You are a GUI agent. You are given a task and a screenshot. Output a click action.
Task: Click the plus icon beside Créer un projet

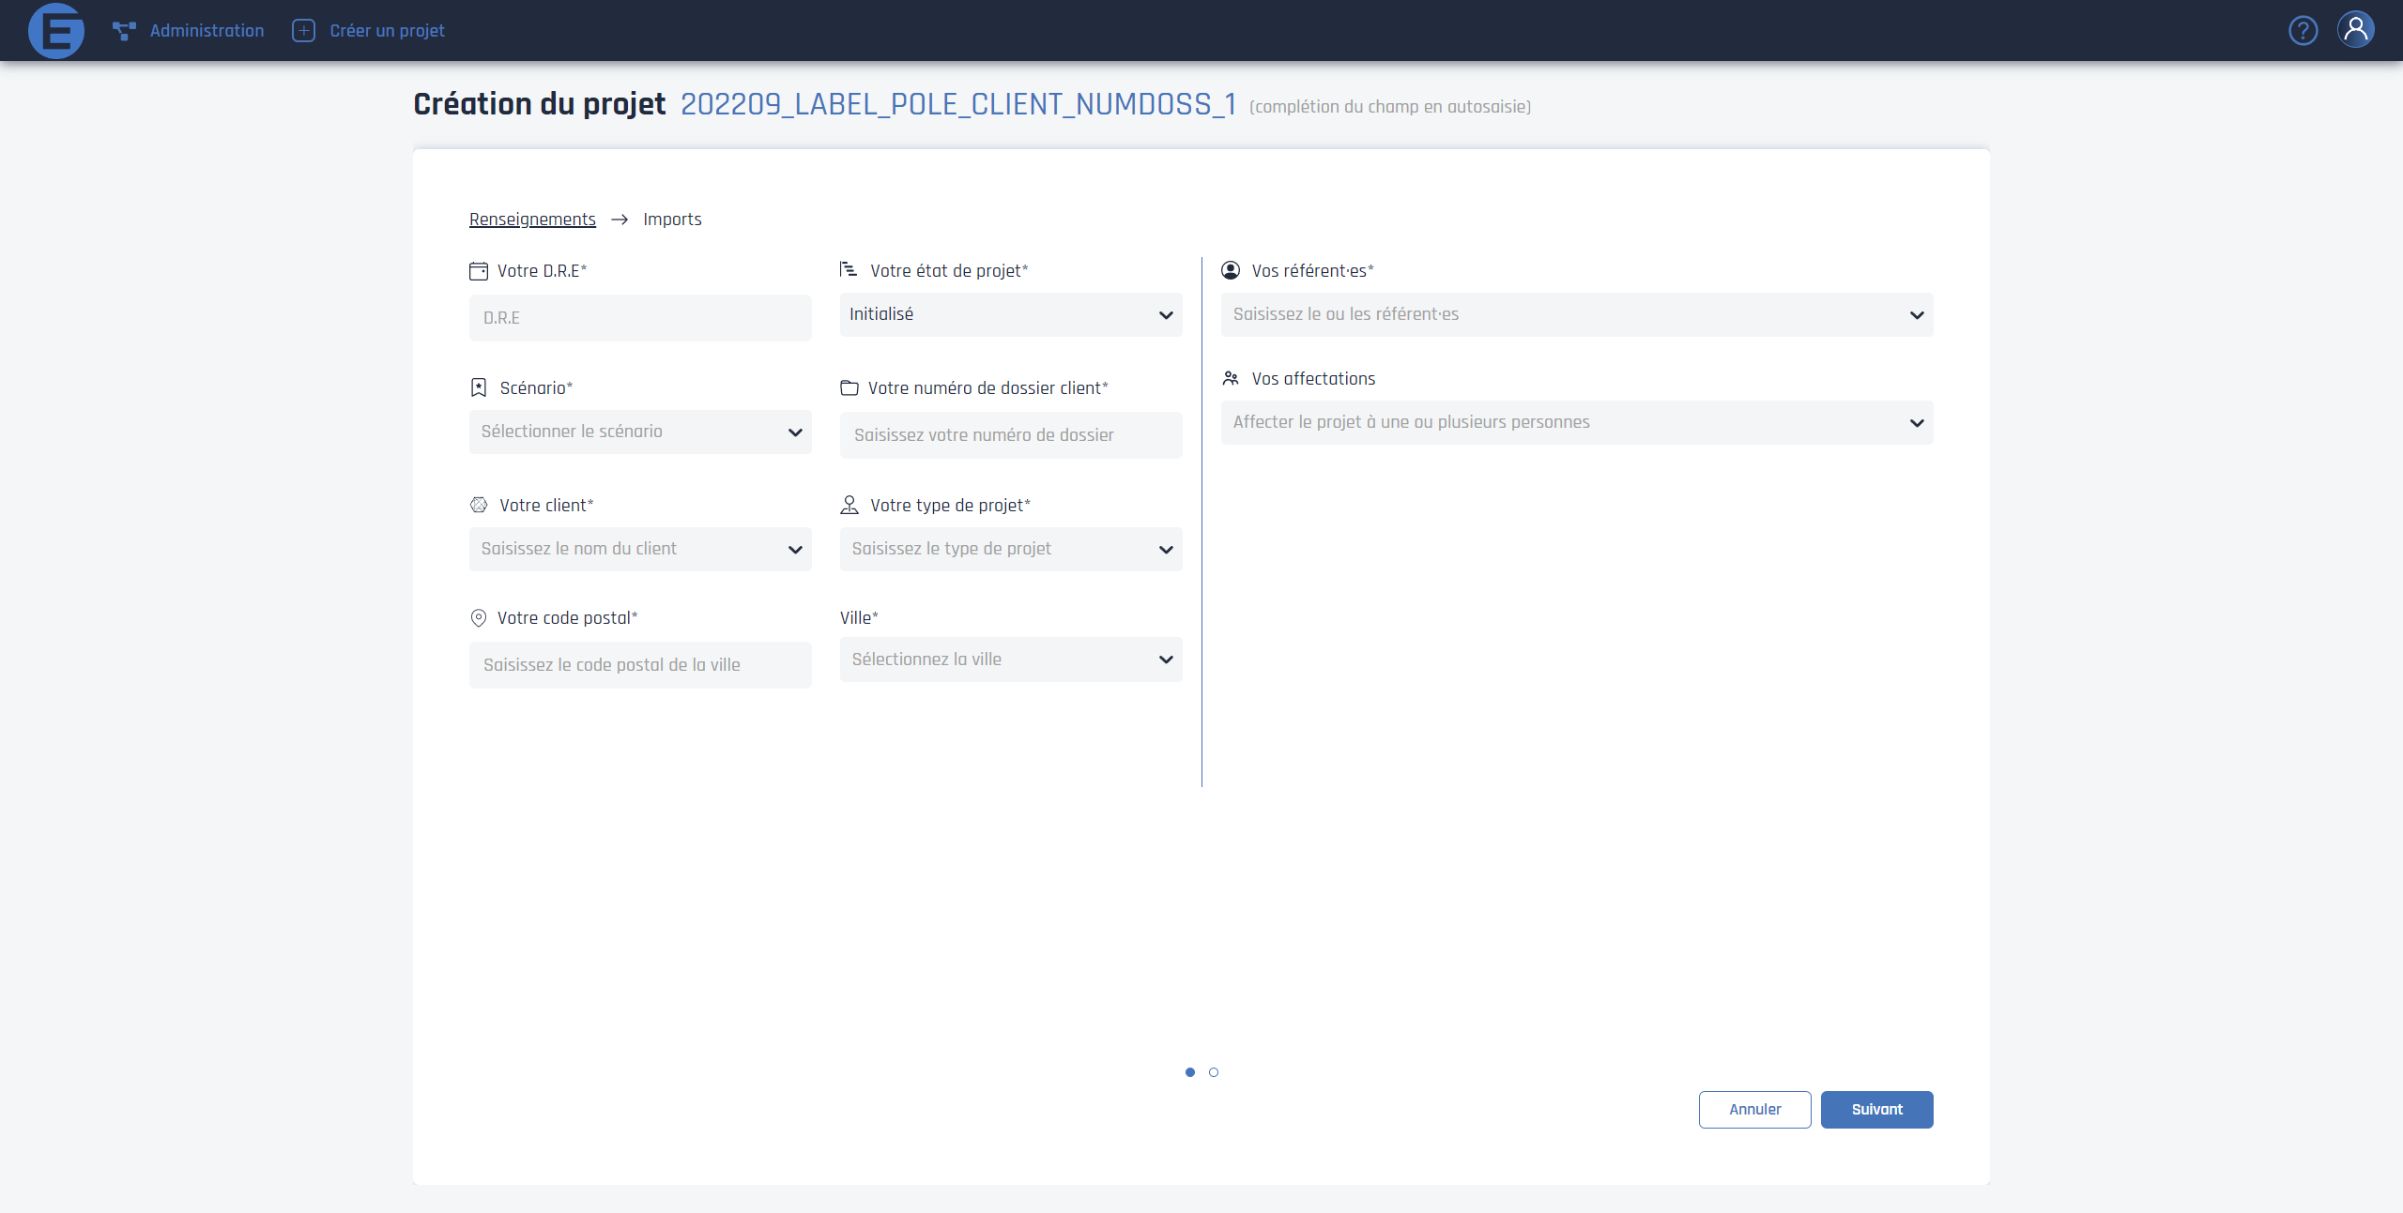pyautogui.click(x=303, y=31)
